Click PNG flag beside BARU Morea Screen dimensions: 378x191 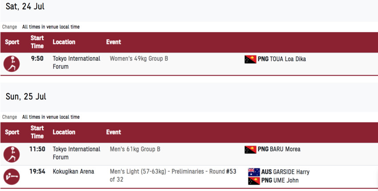coord(250,150)
